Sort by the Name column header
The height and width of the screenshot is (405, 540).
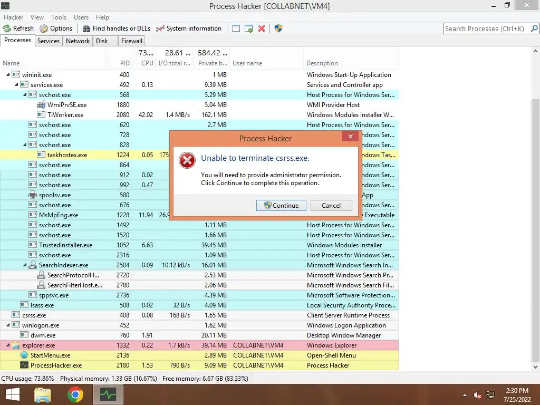point(53,63)
